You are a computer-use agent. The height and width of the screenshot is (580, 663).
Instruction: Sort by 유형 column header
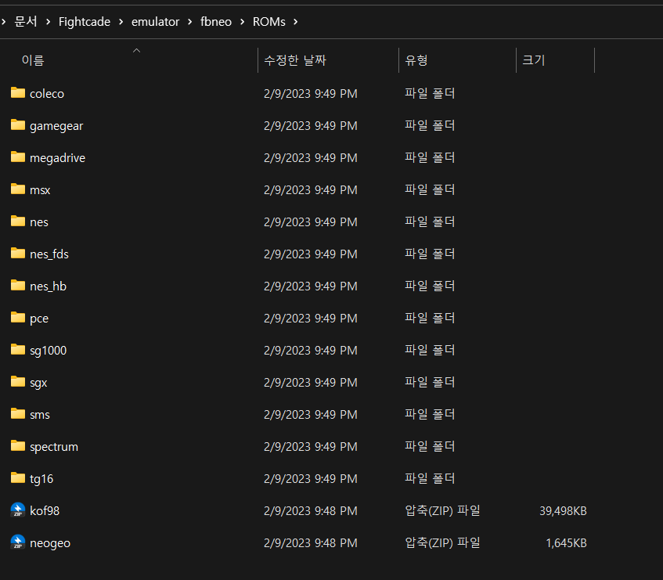[x=416, y=60]
